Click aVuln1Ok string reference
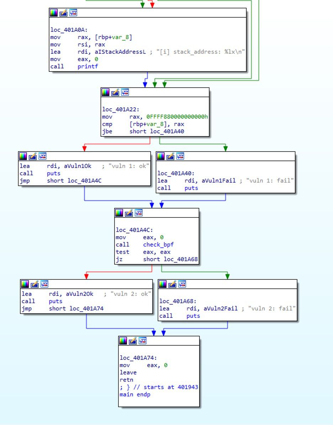 coord(78,166)
